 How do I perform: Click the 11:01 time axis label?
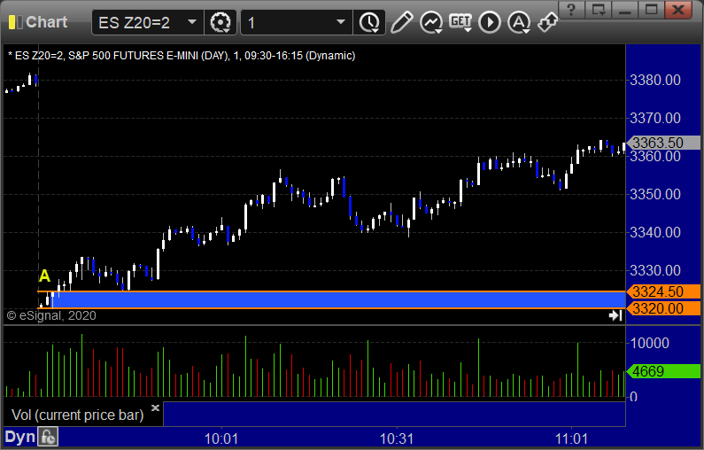[571, 438]
